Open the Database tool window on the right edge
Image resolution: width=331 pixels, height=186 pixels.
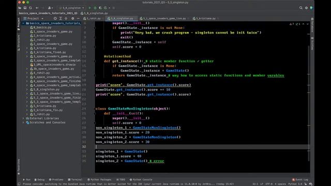pos(312,25)
